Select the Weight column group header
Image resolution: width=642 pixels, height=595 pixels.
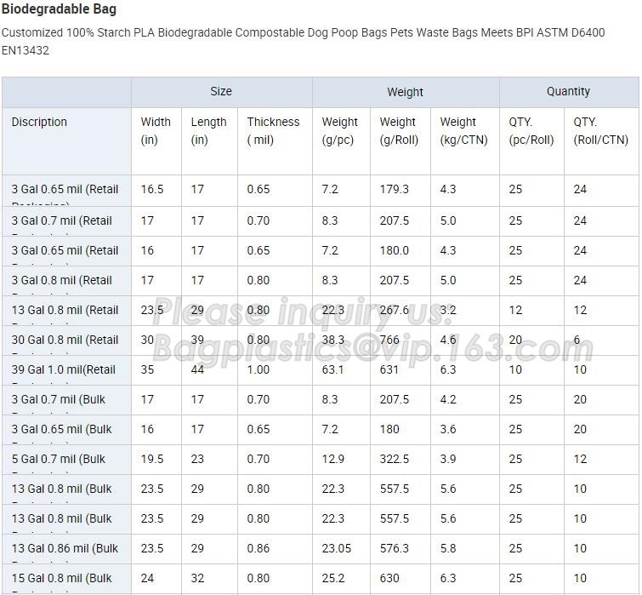click(x=406, y=91)
